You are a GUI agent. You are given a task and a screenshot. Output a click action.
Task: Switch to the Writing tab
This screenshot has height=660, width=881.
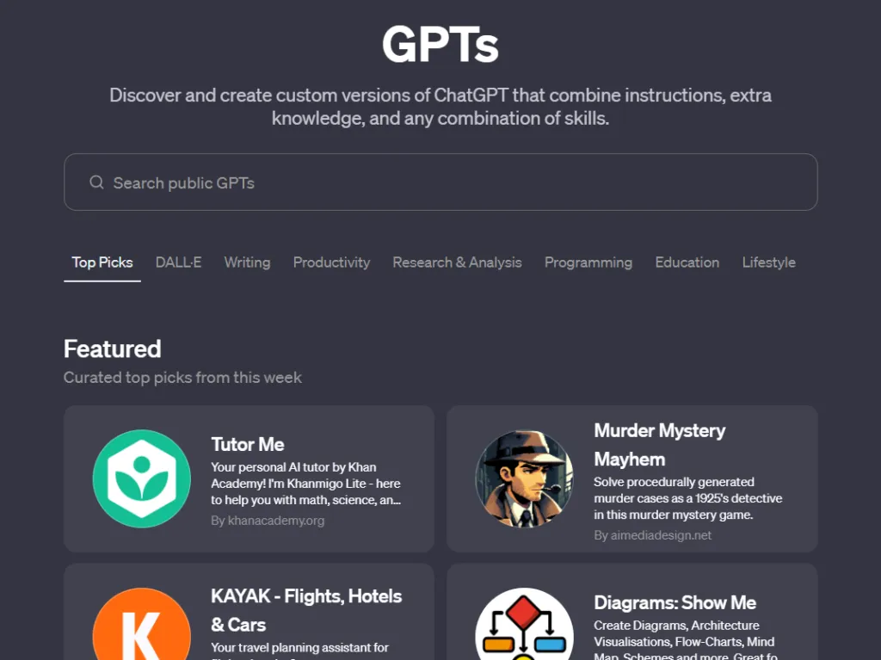pos(247,262)
